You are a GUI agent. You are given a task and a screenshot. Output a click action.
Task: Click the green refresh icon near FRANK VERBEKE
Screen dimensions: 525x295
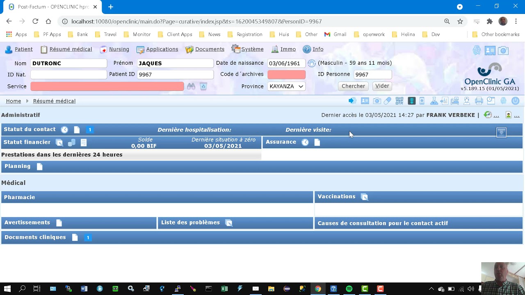pos(488,115)
